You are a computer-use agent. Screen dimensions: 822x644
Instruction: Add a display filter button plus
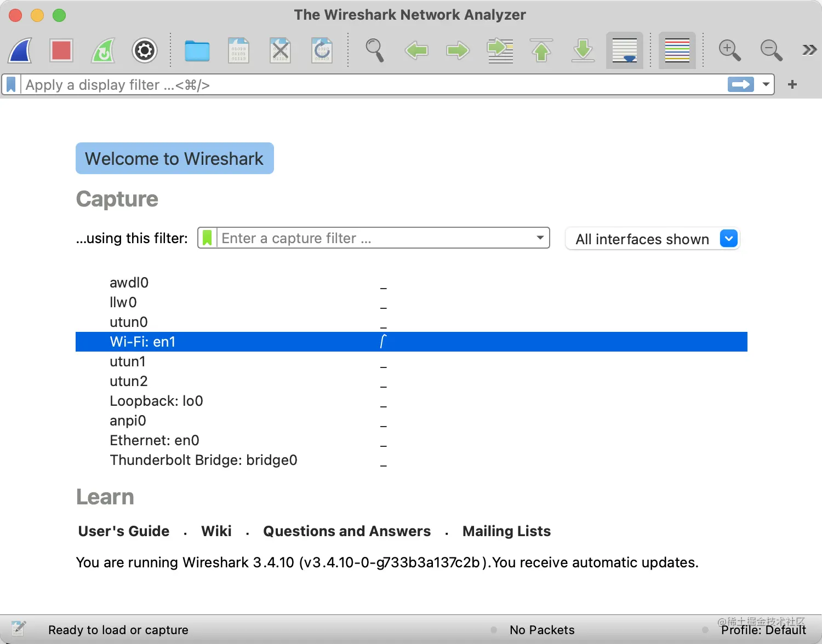792,84
